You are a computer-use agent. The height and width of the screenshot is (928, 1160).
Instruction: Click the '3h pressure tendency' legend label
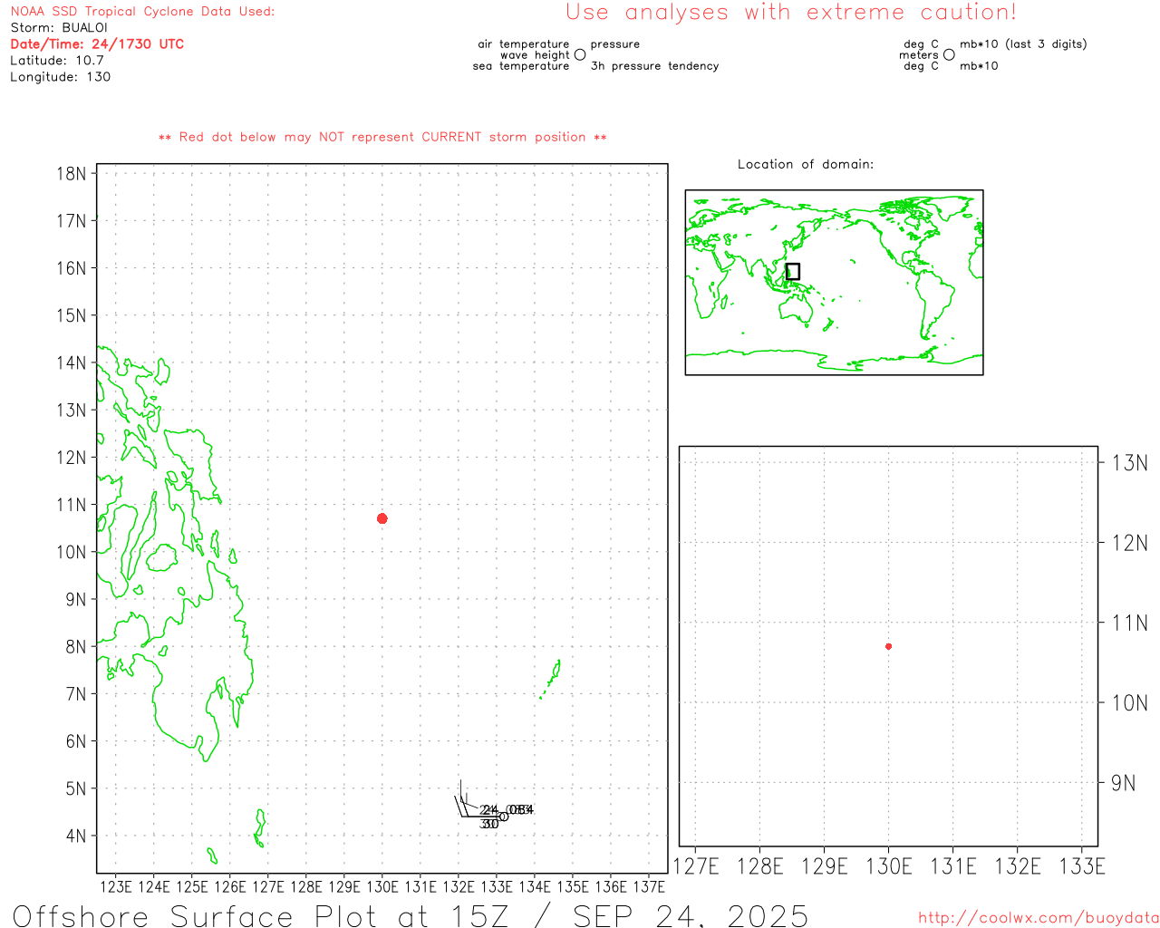coord(654,66)
